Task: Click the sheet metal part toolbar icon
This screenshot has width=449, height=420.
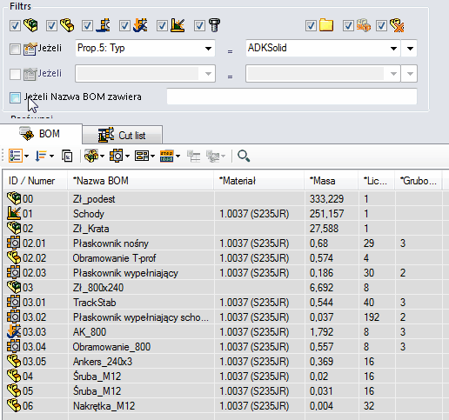Action: [x=116, y=156]
